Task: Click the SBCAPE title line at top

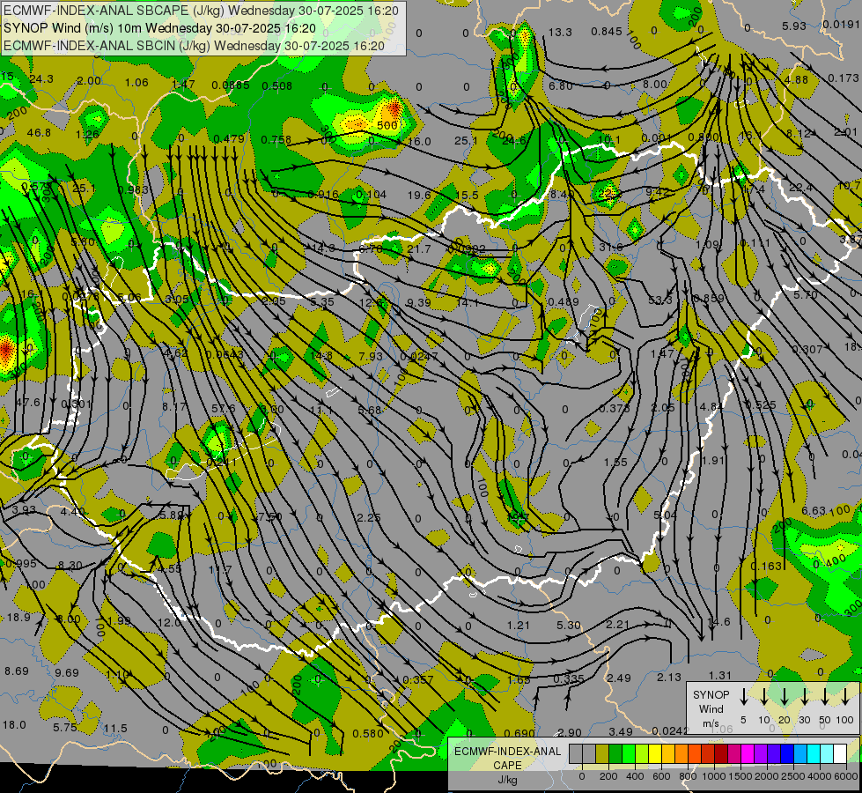Action: [202, 11]
